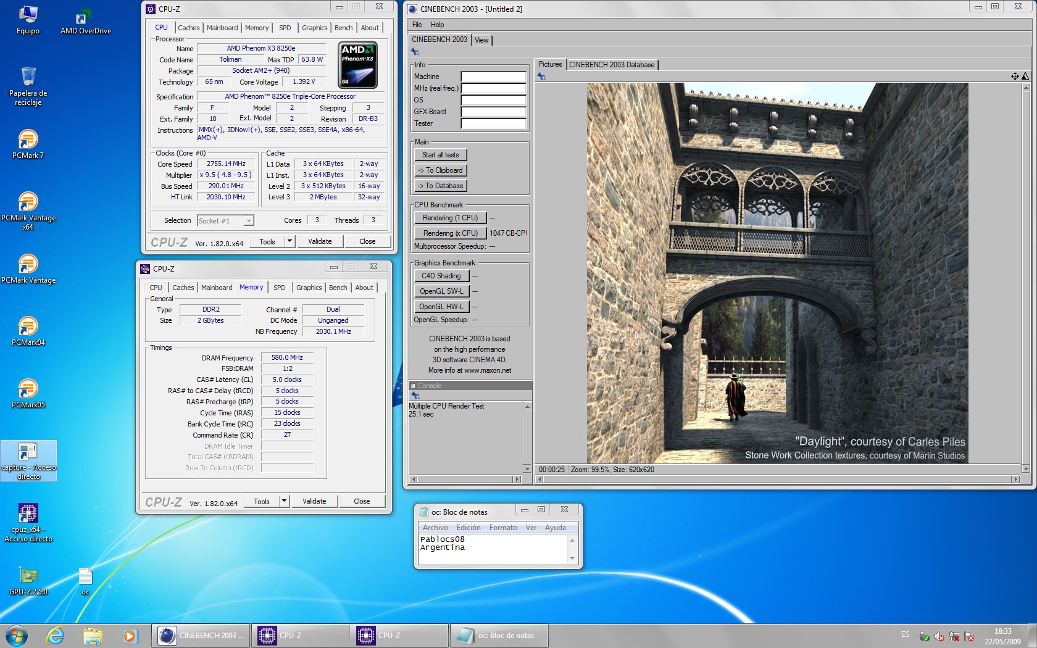Select the GPU-Z.2.5.0 desktop icon
The image size is (1037, 648).
tap(28, 581)
